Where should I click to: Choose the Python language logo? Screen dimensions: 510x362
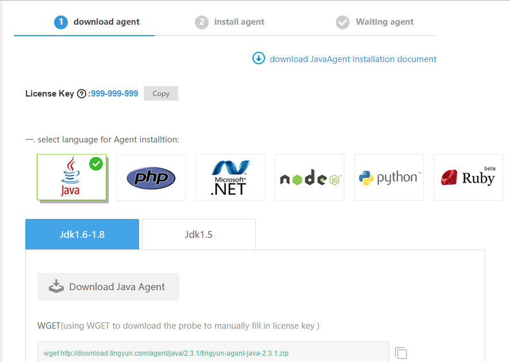tap(389, 178)
